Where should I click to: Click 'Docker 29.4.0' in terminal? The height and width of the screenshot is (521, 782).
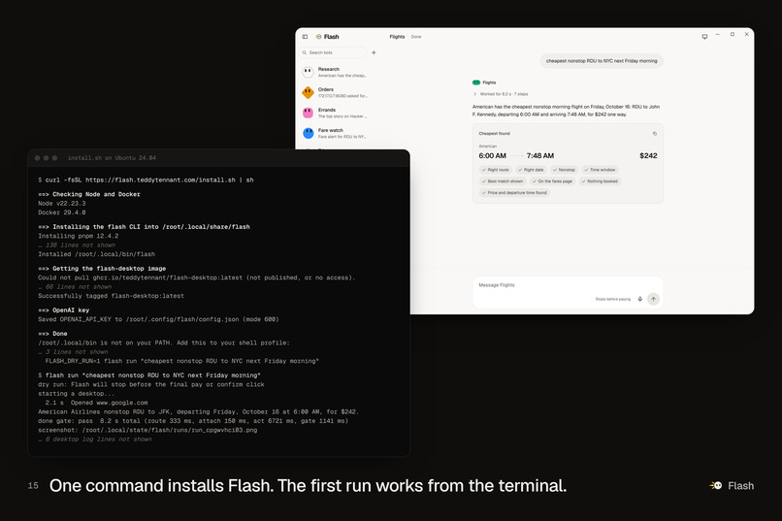(x=62, y=212)
